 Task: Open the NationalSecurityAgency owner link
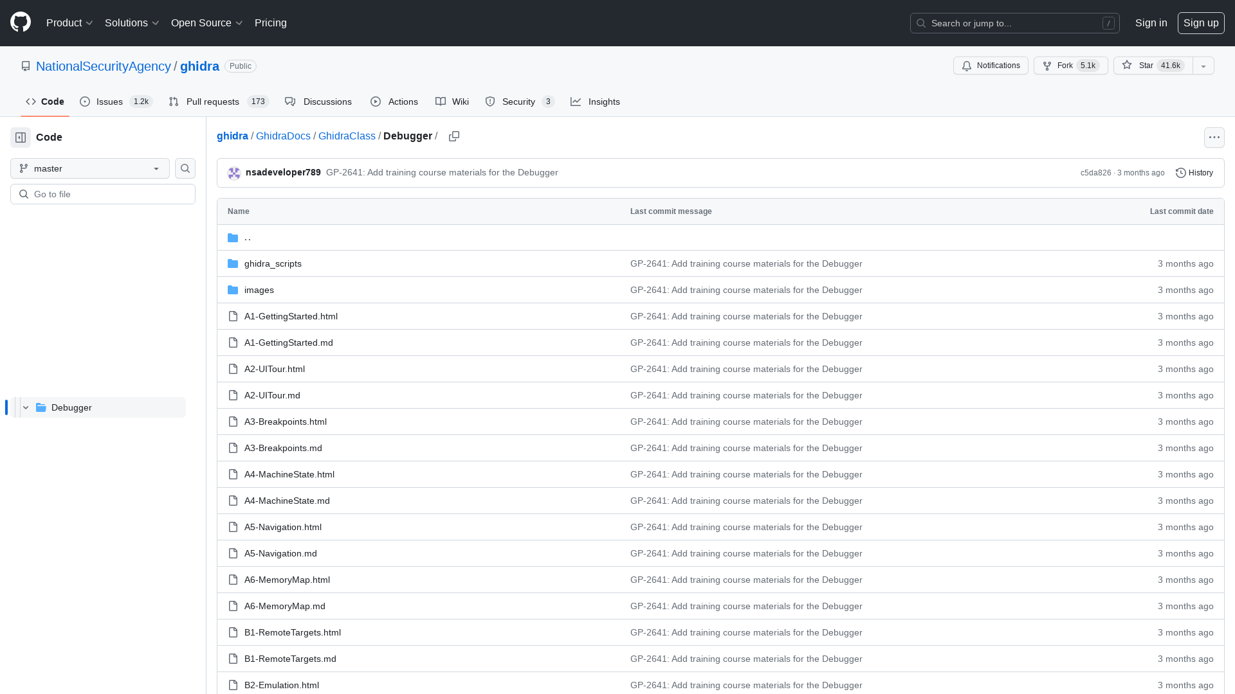click(x=104, y=66)
